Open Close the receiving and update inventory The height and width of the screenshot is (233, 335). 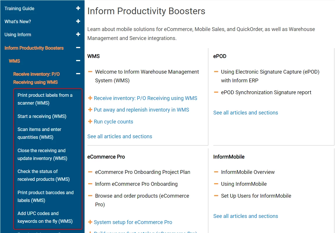[42, 154]
